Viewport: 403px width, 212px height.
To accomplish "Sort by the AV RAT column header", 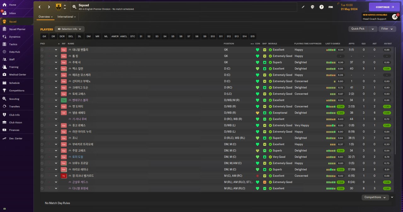I will coord(387,43).
